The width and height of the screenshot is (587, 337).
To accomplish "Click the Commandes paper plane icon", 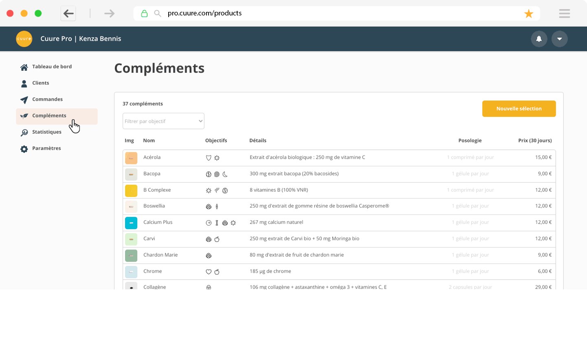I will point(24,100).
